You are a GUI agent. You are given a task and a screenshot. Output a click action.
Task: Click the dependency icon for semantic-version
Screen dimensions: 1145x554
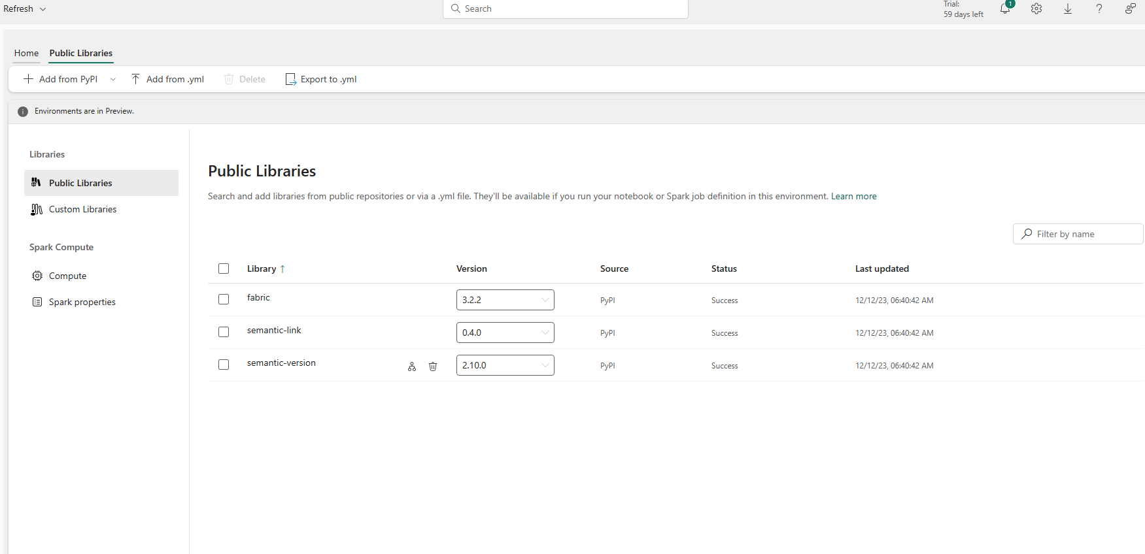[412, 367]
